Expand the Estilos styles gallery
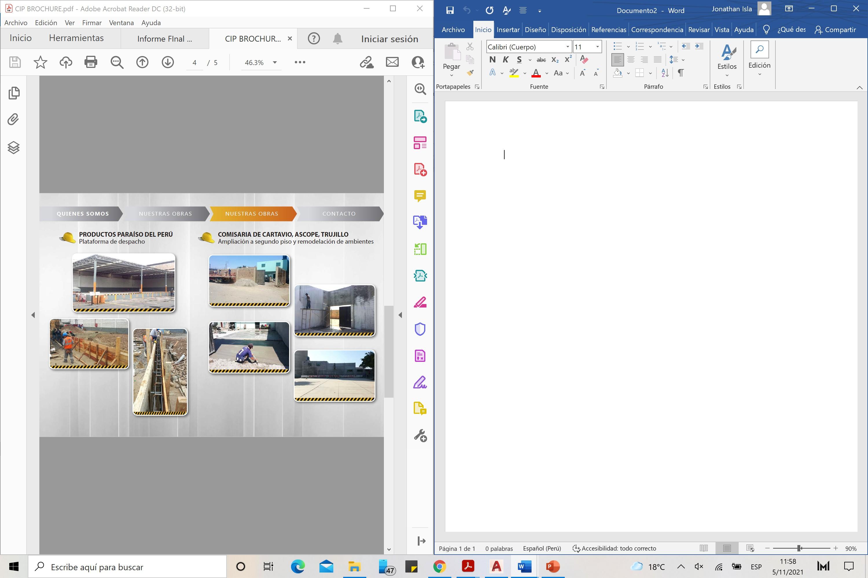 (x=727, y=75)
